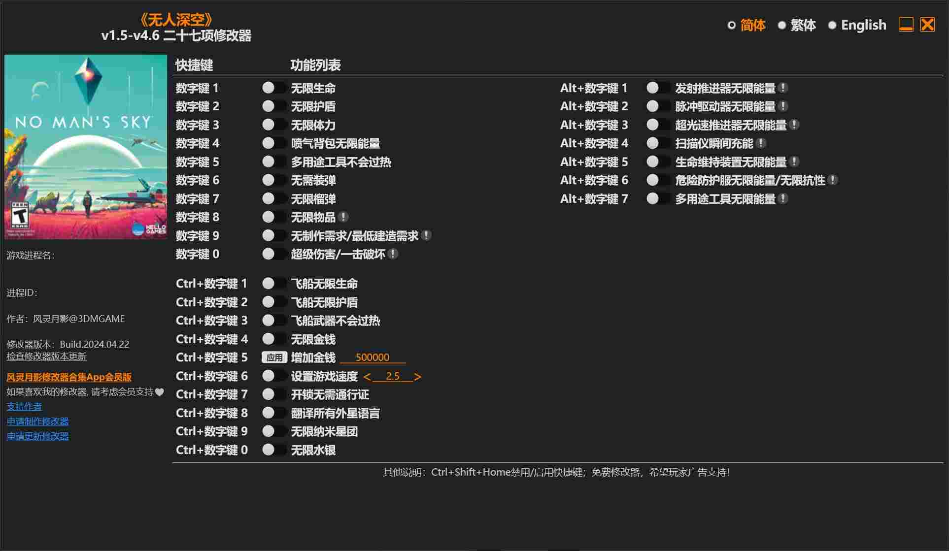
Task: Switch on 超级伤害/一击破坏
Action: tap(274, 254)
